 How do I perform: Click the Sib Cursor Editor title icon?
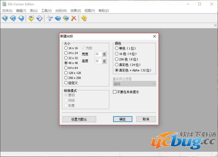[x=4, y=4]
